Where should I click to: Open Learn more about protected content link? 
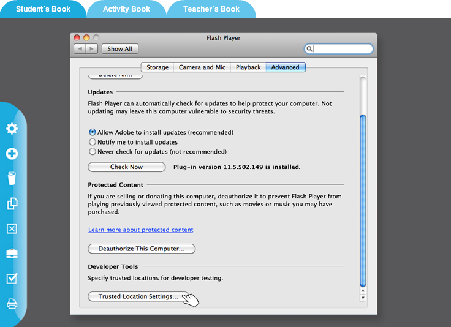[x=140, y=230]
